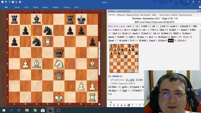
Task: Open taskbar search magnifier
Action: click(11, 110)
